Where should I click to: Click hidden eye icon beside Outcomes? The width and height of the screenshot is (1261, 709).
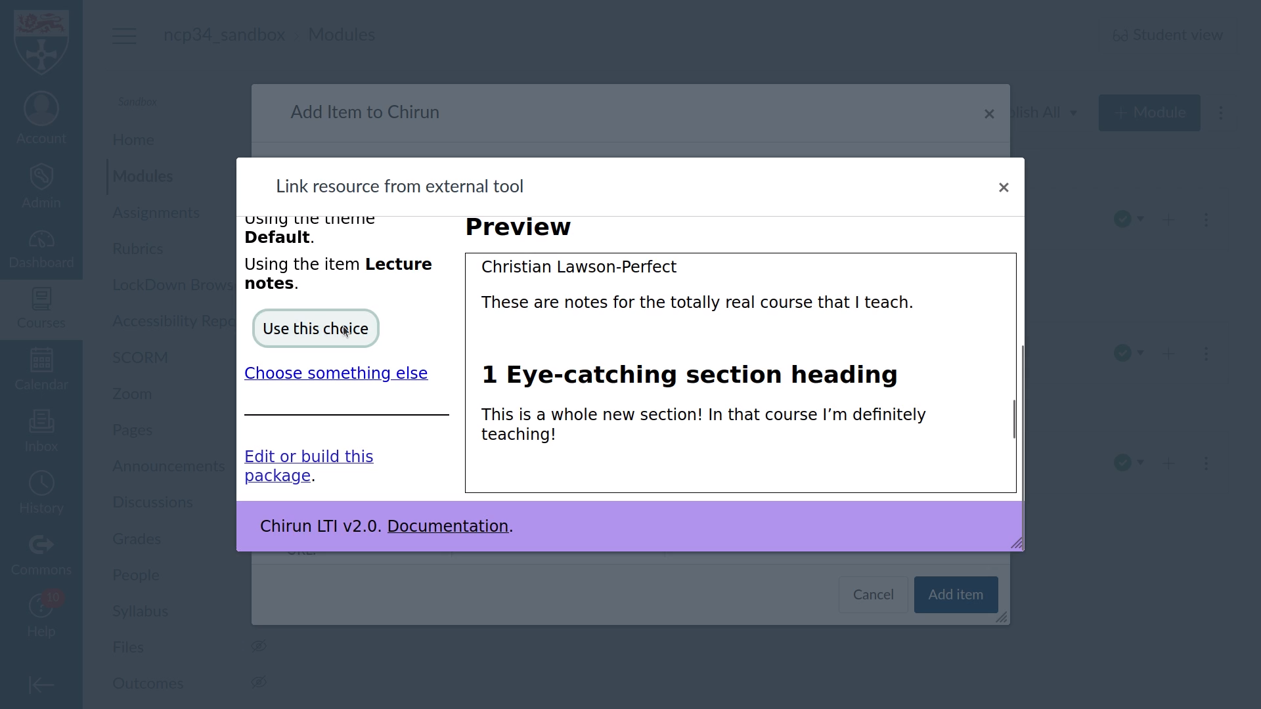[x=259, y=682]
